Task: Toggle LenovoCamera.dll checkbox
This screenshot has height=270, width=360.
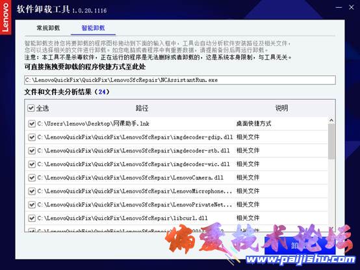Action: click(x=32, y=178)
